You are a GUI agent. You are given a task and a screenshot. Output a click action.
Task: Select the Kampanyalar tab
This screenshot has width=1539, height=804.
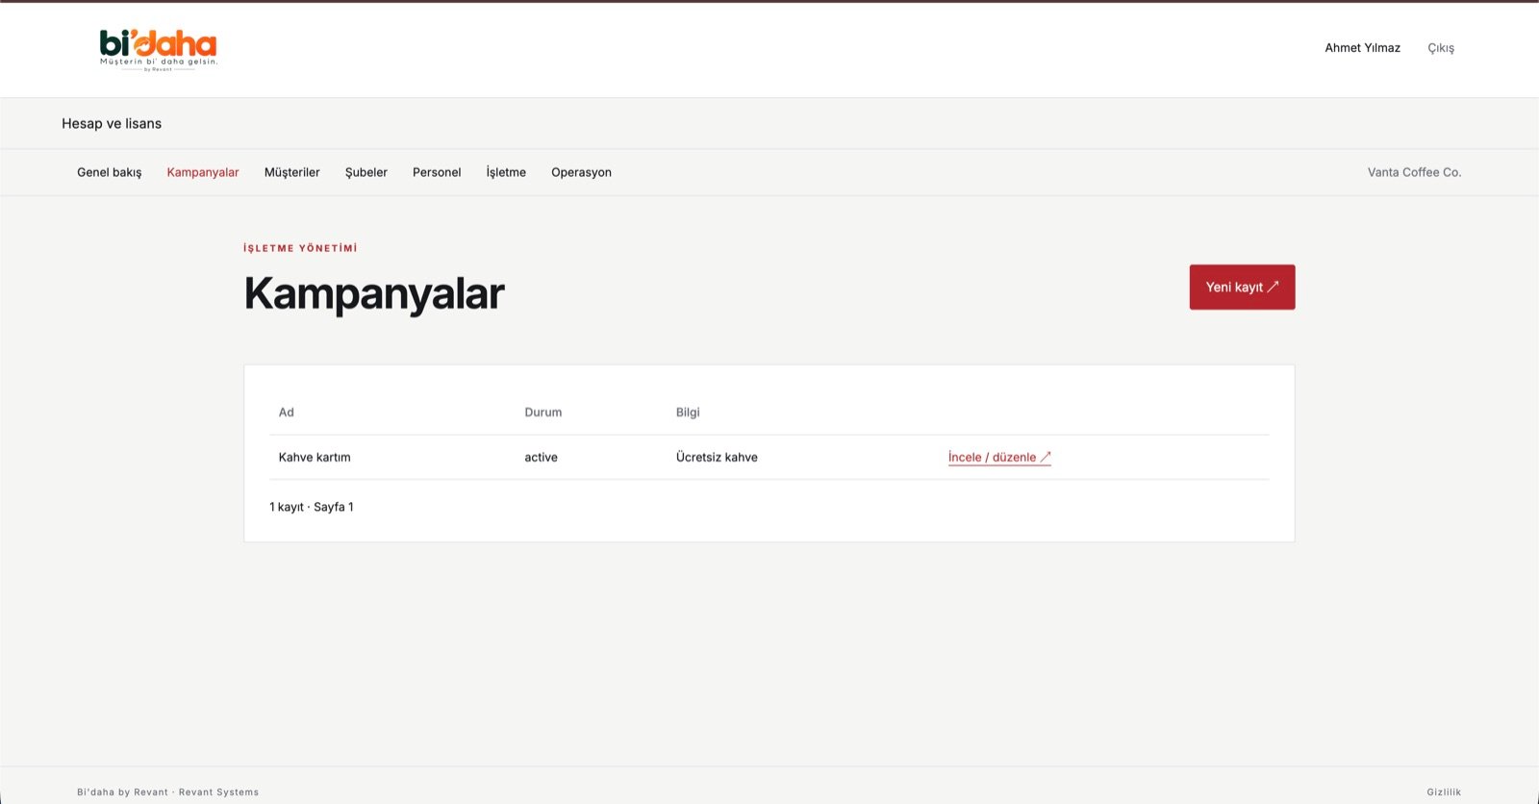point(203,172)
